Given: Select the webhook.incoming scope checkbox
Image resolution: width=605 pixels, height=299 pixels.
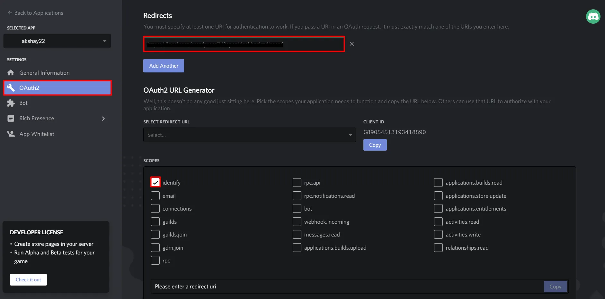Looking at the screenshot, I should [297, 221].
